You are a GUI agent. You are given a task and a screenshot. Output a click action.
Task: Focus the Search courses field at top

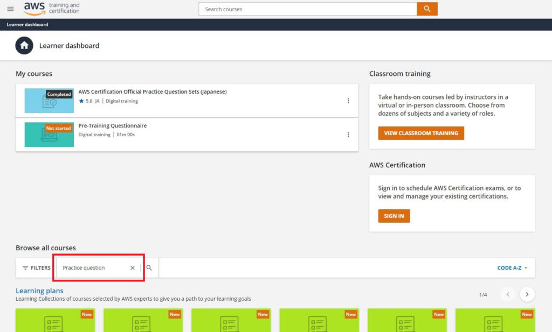click(307, 9)
